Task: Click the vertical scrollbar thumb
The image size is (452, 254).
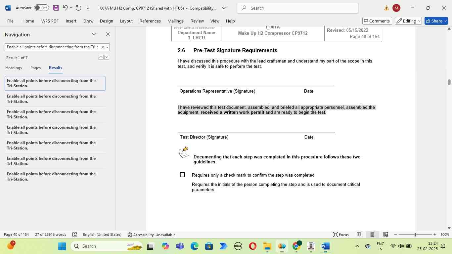Action: (449, 82)
